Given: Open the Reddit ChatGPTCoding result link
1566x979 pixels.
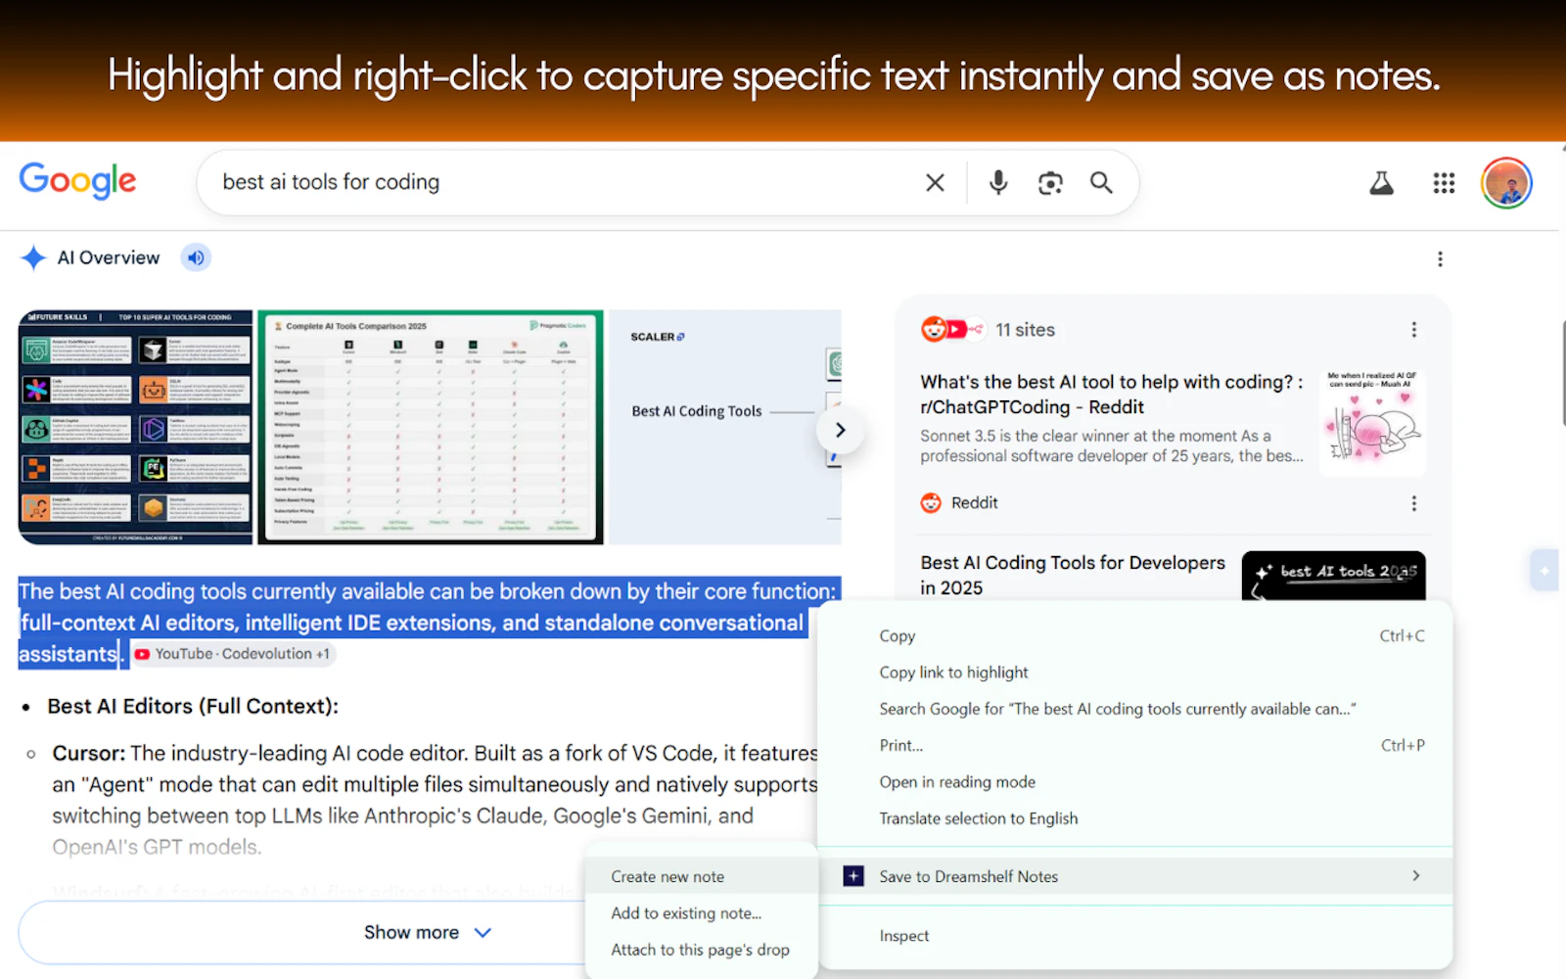Looking at the screenshot, I should pyautogui.click(x=1112, y=395).
